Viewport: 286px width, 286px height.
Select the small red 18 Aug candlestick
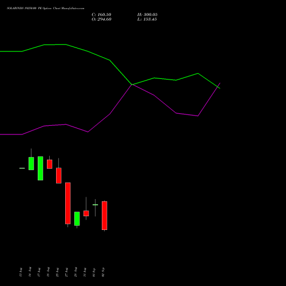50,164
